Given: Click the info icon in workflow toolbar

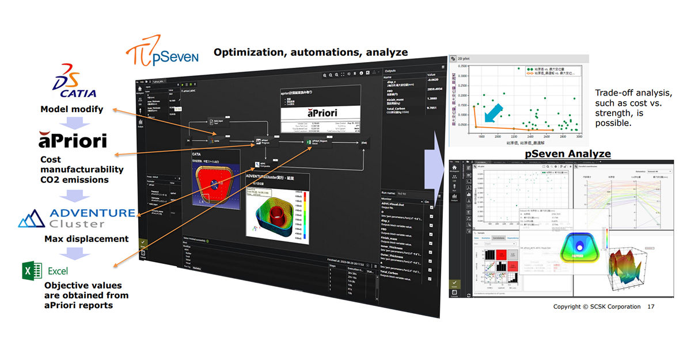Looking at the screenshot, I should tap(361, 73).
